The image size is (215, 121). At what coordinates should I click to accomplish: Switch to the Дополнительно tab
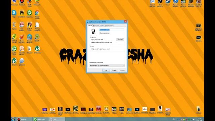coord(109,26)
